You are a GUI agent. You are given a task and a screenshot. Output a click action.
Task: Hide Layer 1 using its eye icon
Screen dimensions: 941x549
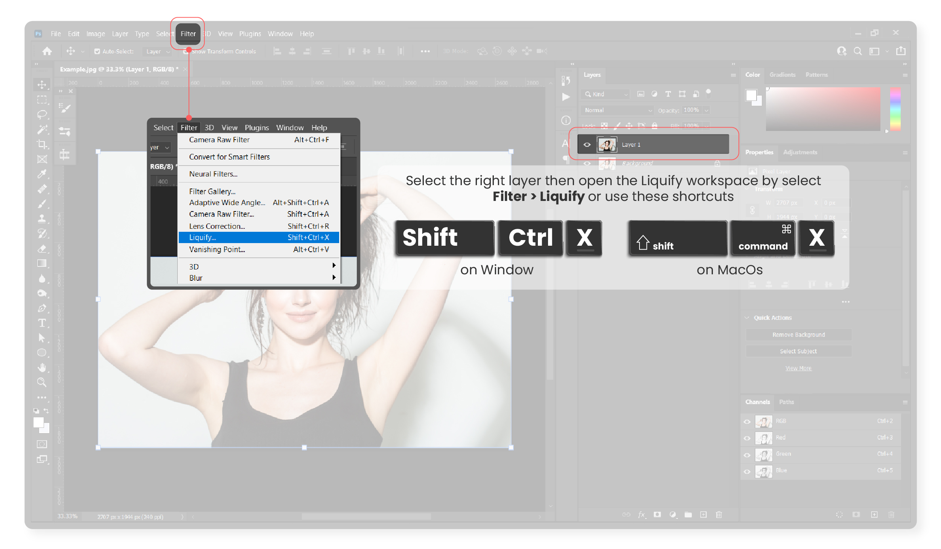(587, 144)
